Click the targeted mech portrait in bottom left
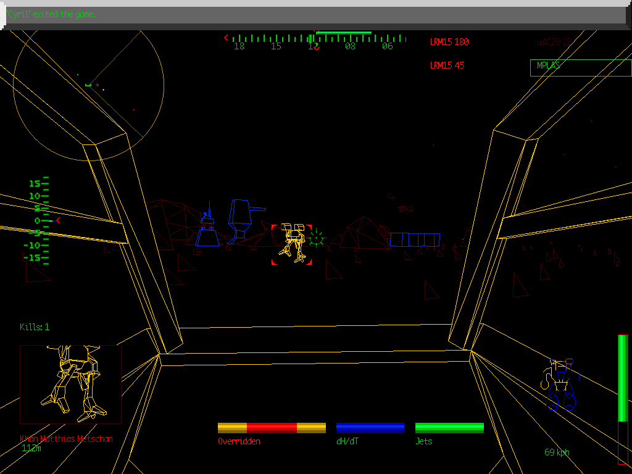Viewport: 632px width, 474px height. tap(71, 383)
